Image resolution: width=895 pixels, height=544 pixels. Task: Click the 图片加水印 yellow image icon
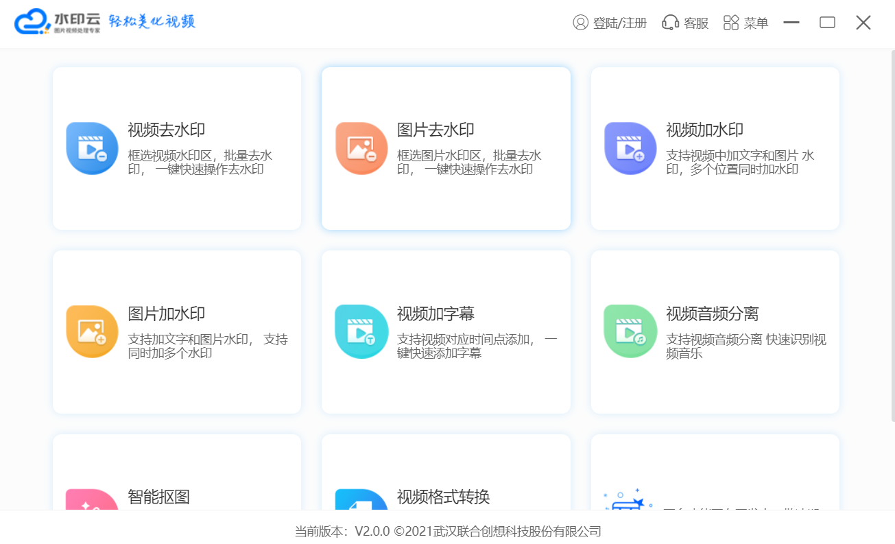click(92, 331)
